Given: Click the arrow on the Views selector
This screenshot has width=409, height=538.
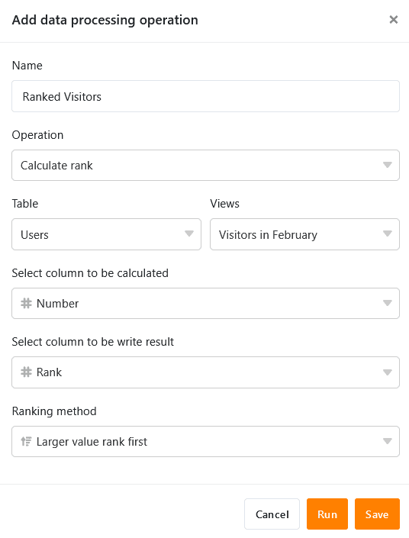Looking at the screenshot, I should point(388,234).
